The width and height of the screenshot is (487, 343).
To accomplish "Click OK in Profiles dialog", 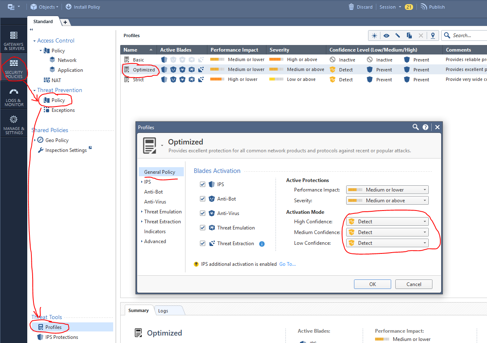I will pos(373,284).
